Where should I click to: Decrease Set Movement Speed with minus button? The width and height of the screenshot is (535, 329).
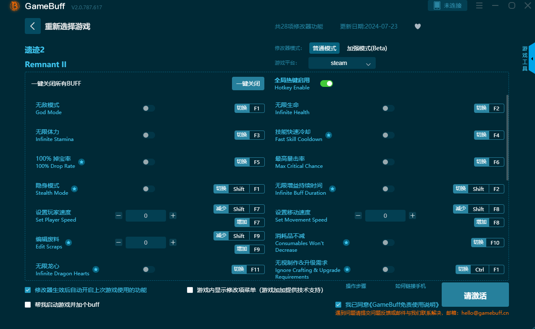[x=358, y=216]
